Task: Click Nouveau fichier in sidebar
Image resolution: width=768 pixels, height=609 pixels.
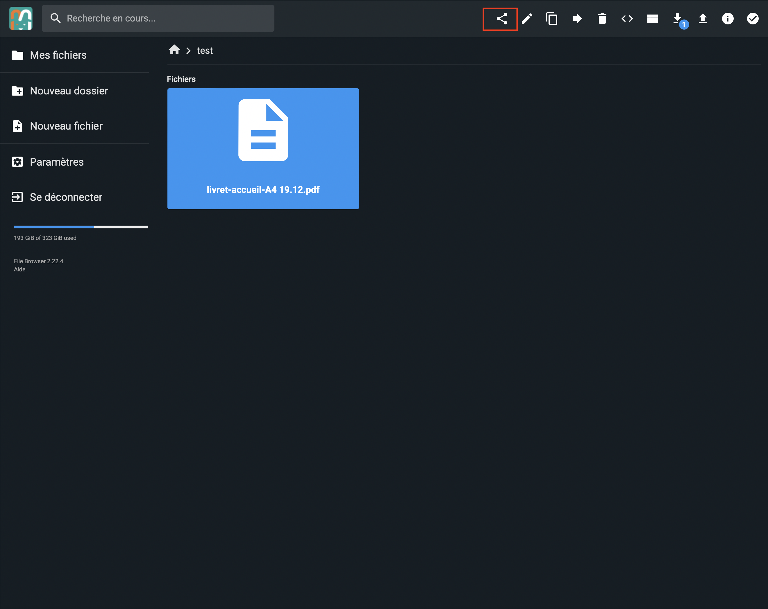Action: pyautogui.click(x=66, y=126)
